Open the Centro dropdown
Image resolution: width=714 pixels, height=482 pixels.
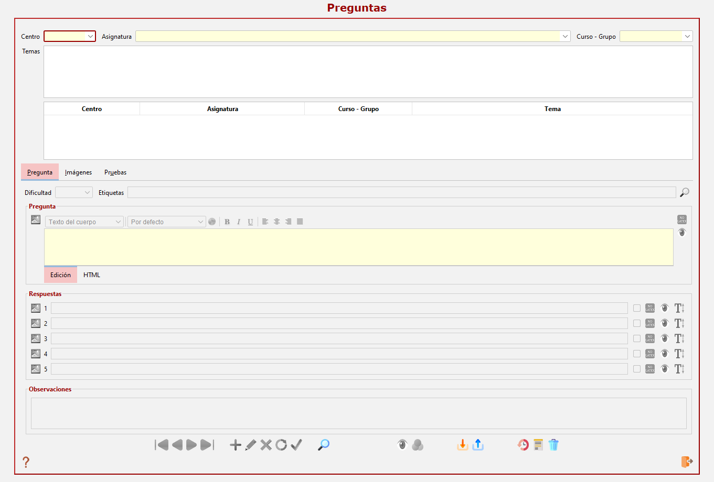(70, 36)
